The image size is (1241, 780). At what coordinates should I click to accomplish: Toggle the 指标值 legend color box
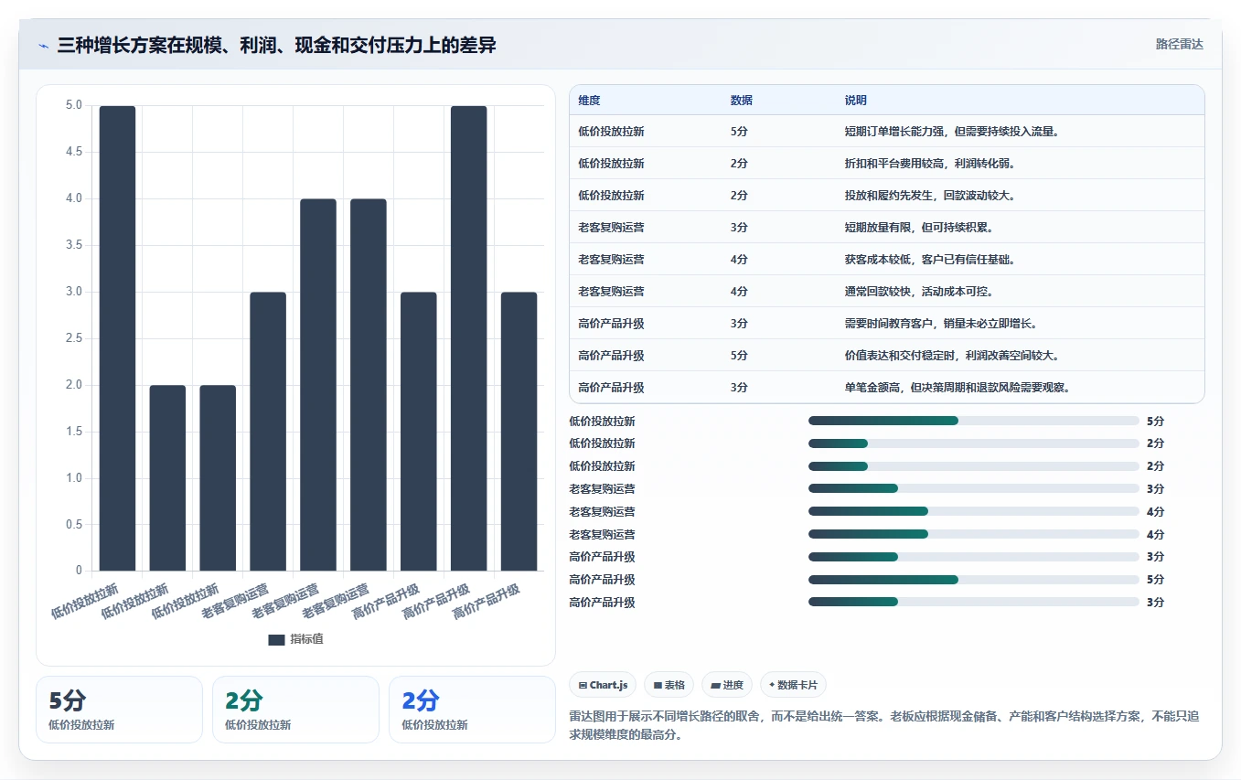point(276,640)
